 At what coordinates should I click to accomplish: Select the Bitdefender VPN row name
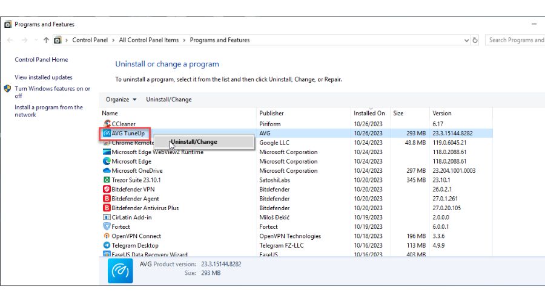[x=133, y=190]
